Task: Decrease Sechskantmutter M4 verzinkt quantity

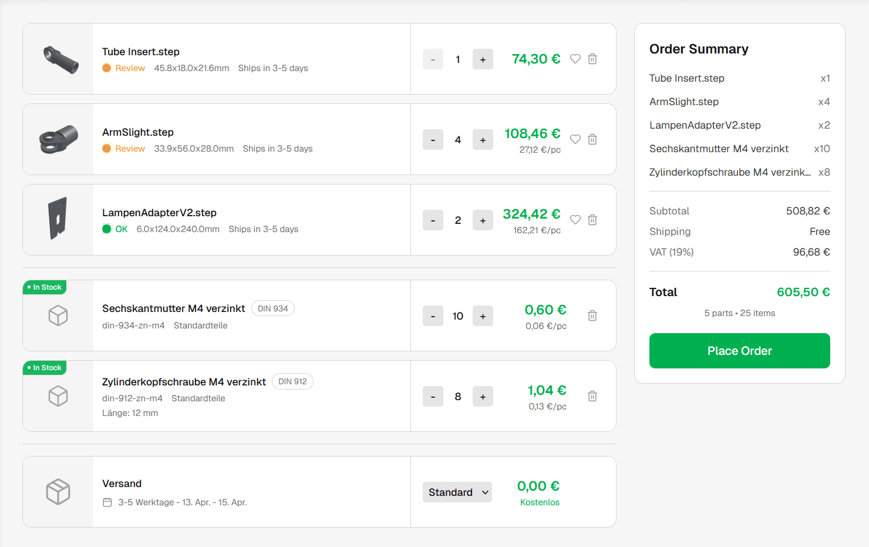Action: pyautogui.click(x=433, y=316)
